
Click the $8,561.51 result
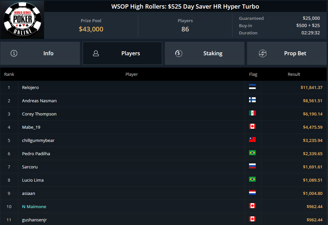(x=312, y=101)
